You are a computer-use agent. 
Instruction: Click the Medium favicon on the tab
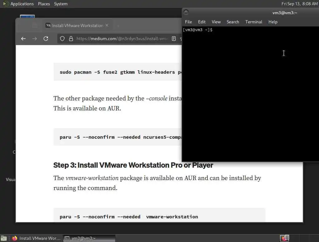tap(48, 26)
